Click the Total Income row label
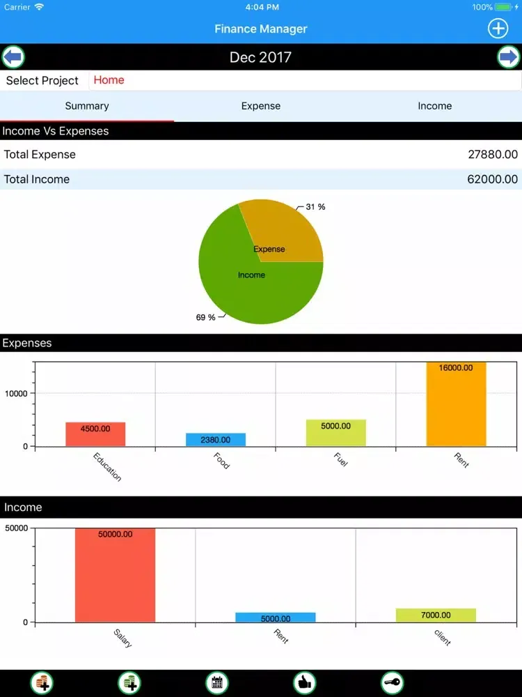This screenshot has width=522, height=697. coord(37,179)
